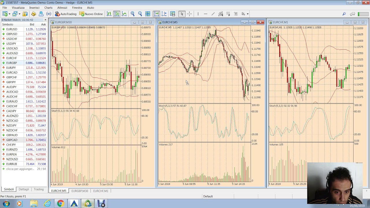Toggle the AutoTrading button

pos(66,14)
